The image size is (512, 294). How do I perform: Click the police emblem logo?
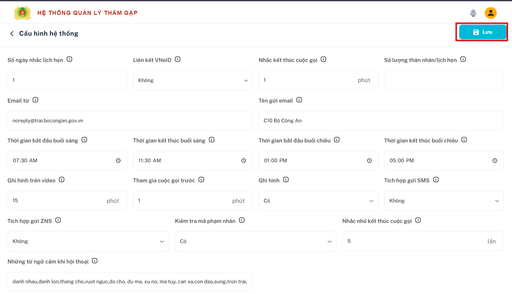pyautogui.click(x=22, y=13)
